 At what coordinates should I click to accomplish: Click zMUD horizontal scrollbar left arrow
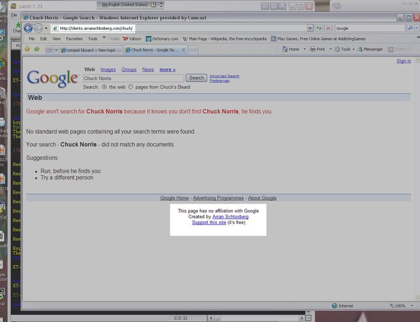point(211,318)
